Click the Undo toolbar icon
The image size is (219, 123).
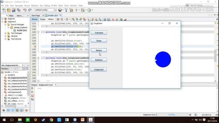coord(25,10)
